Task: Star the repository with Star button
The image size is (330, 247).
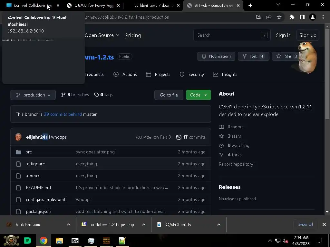Action: [x=285, y=56]
